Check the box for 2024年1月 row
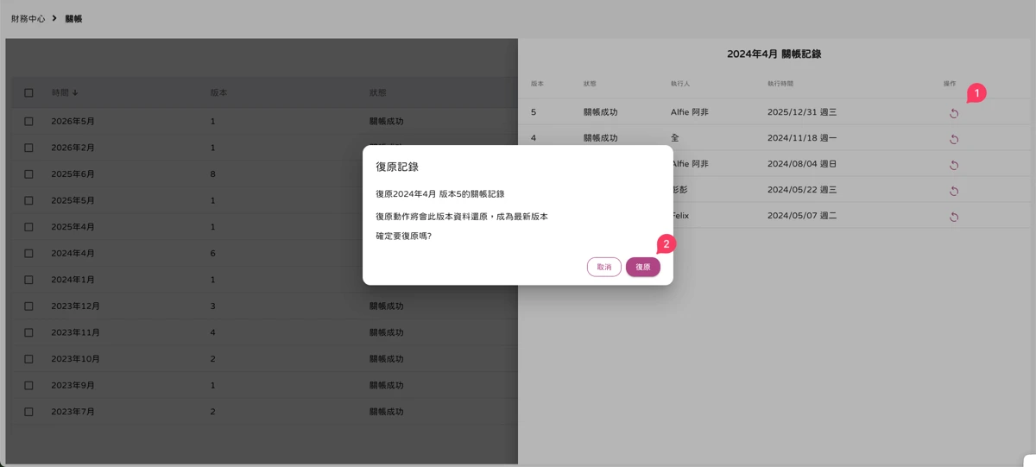 tap(28, 280)
